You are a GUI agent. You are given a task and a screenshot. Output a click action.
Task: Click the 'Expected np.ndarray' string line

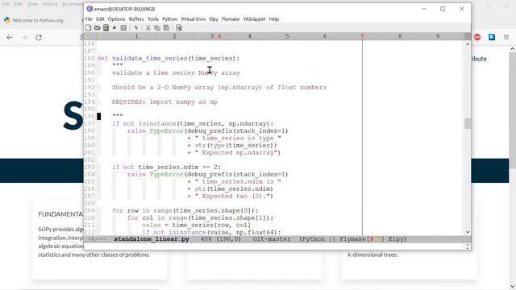pos(234,152)
